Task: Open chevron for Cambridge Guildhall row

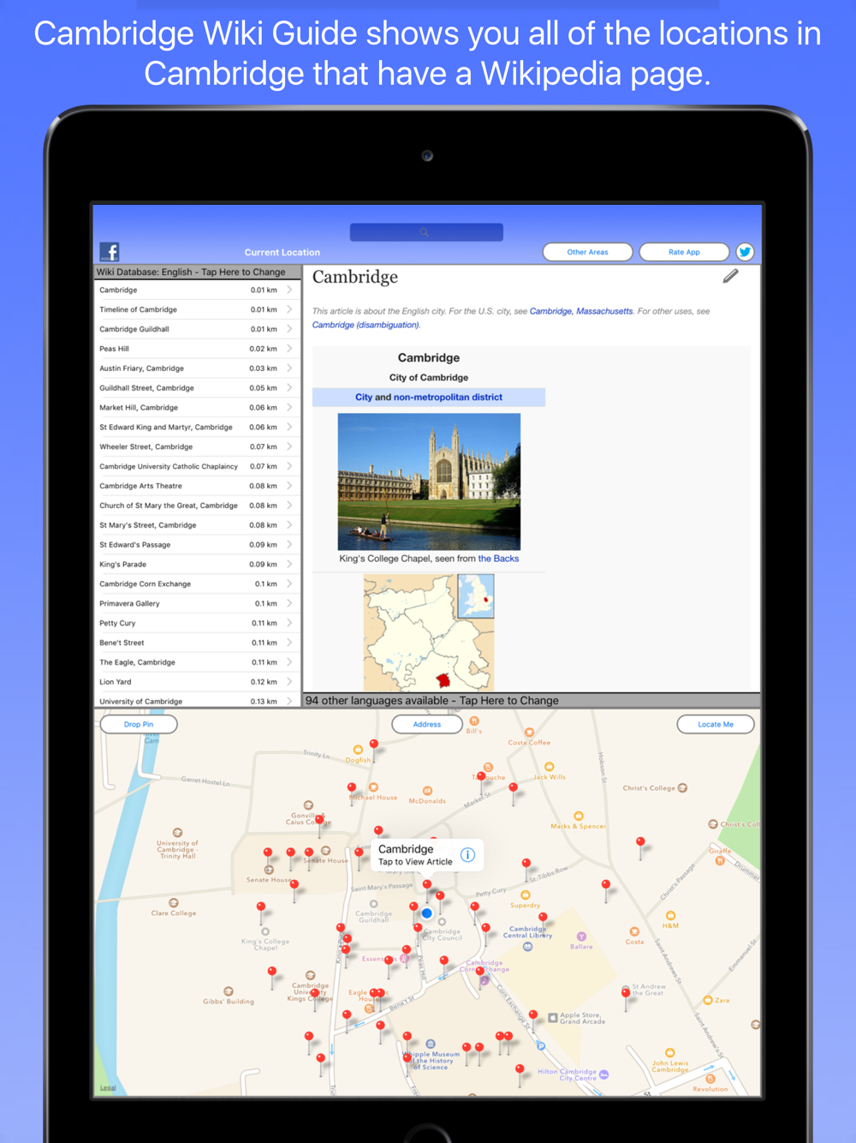Action: (x=289, y=329)
